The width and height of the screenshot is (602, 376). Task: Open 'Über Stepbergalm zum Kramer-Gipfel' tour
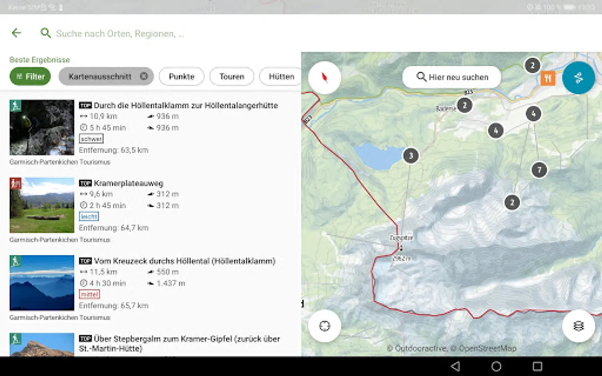point(179,343)
